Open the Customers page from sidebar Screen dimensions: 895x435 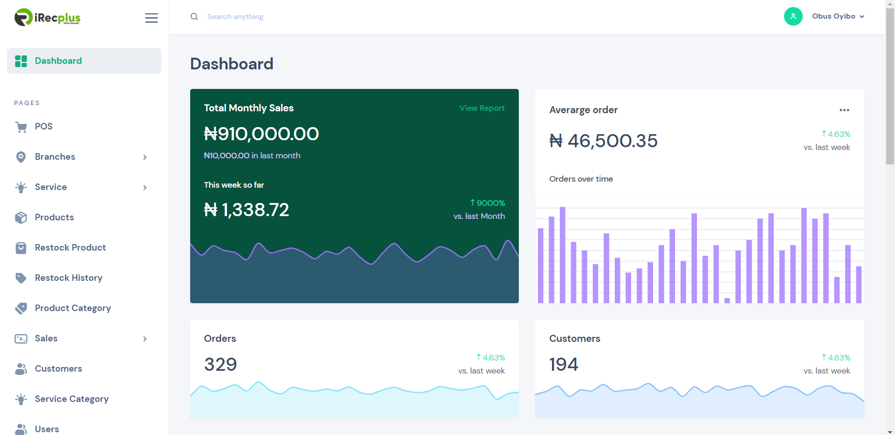[58, 369]
